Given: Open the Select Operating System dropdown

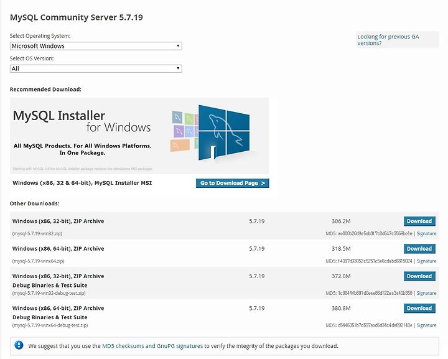Looking at the screenshot, I should click(x=96, y=46).
